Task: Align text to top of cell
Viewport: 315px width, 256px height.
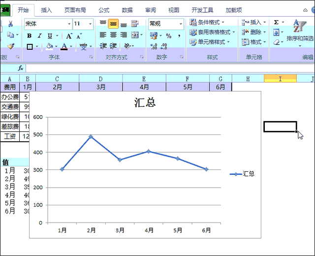Action: point(103,24)
